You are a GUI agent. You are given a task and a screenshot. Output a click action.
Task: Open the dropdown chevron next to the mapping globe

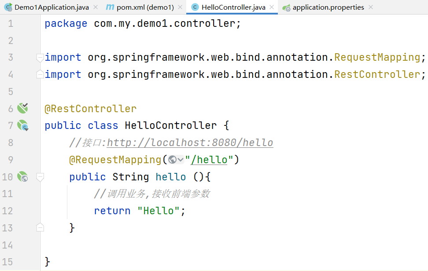pyautogui.click(x=181, y=160)
